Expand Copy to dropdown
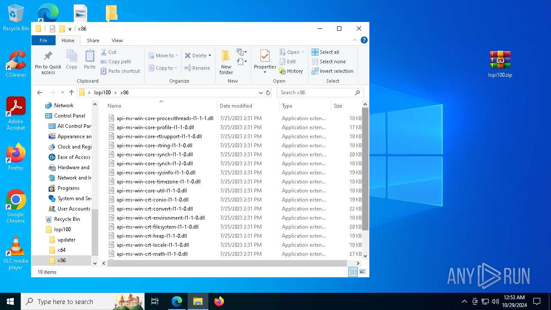The width and height of the screenshot is (551, 310). click(x=176, y=68)
